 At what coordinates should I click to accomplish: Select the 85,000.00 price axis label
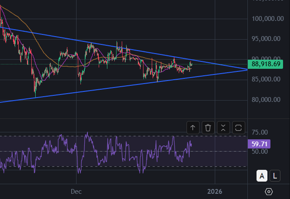[266, 79]
